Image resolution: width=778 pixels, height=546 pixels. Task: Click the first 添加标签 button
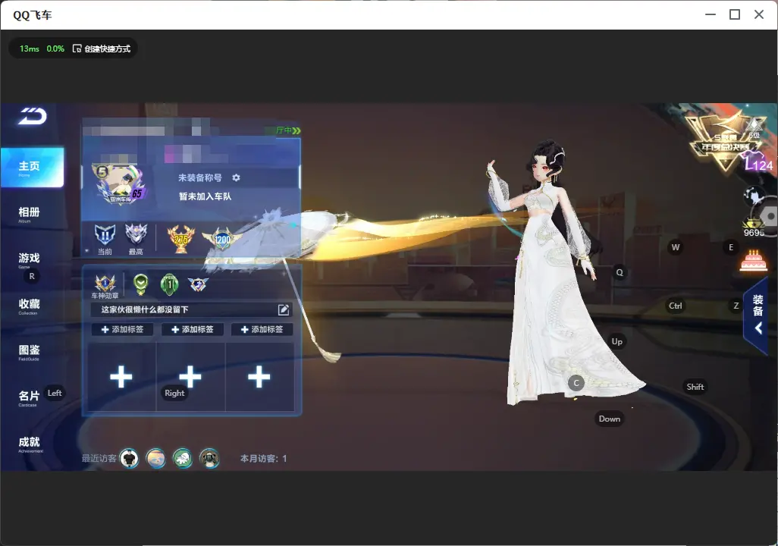pyautogui.click(x=122, y=329)
